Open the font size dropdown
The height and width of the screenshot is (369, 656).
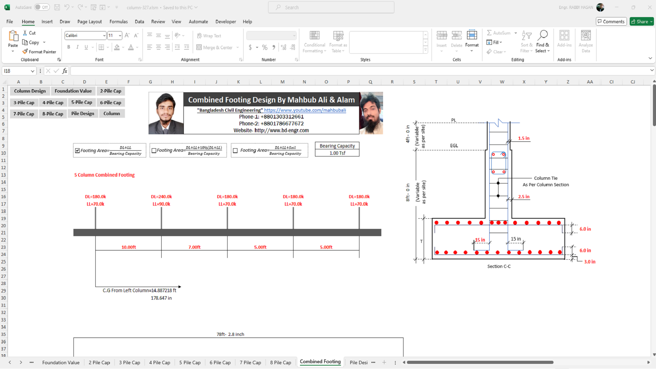tap(120, 36)
